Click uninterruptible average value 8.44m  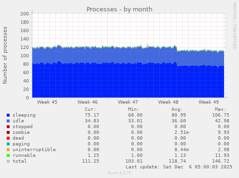pos(182,150)
